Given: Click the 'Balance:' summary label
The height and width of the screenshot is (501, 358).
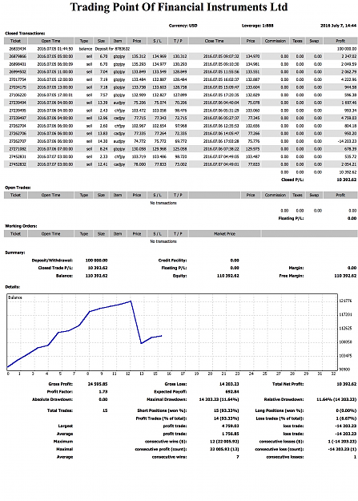Looking at the screenshot, I should click(65, 276).
